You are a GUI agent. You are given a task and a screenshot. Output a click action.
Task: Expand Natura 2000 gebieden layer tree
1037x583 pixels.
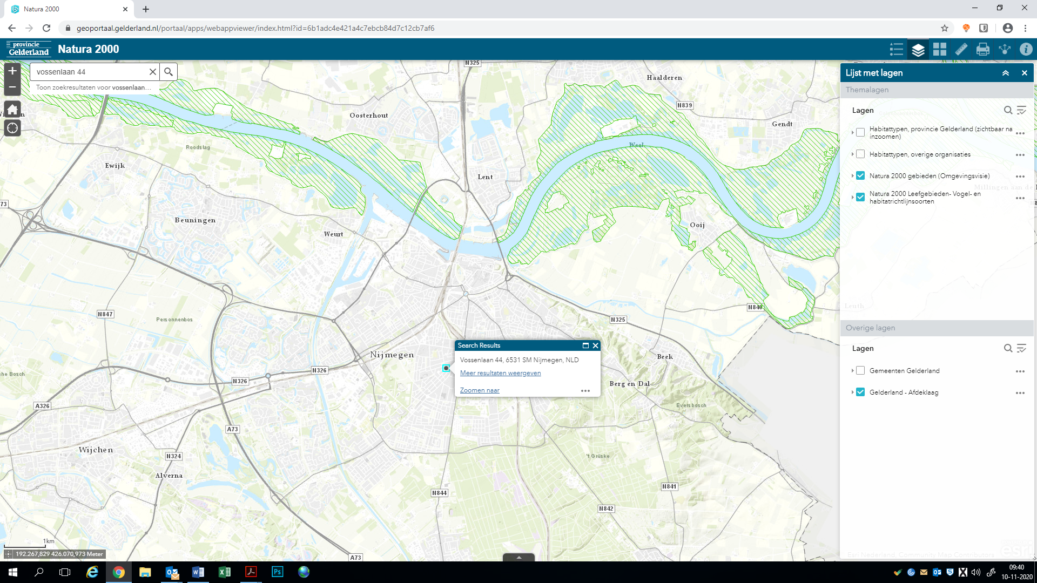pos(852,175)
